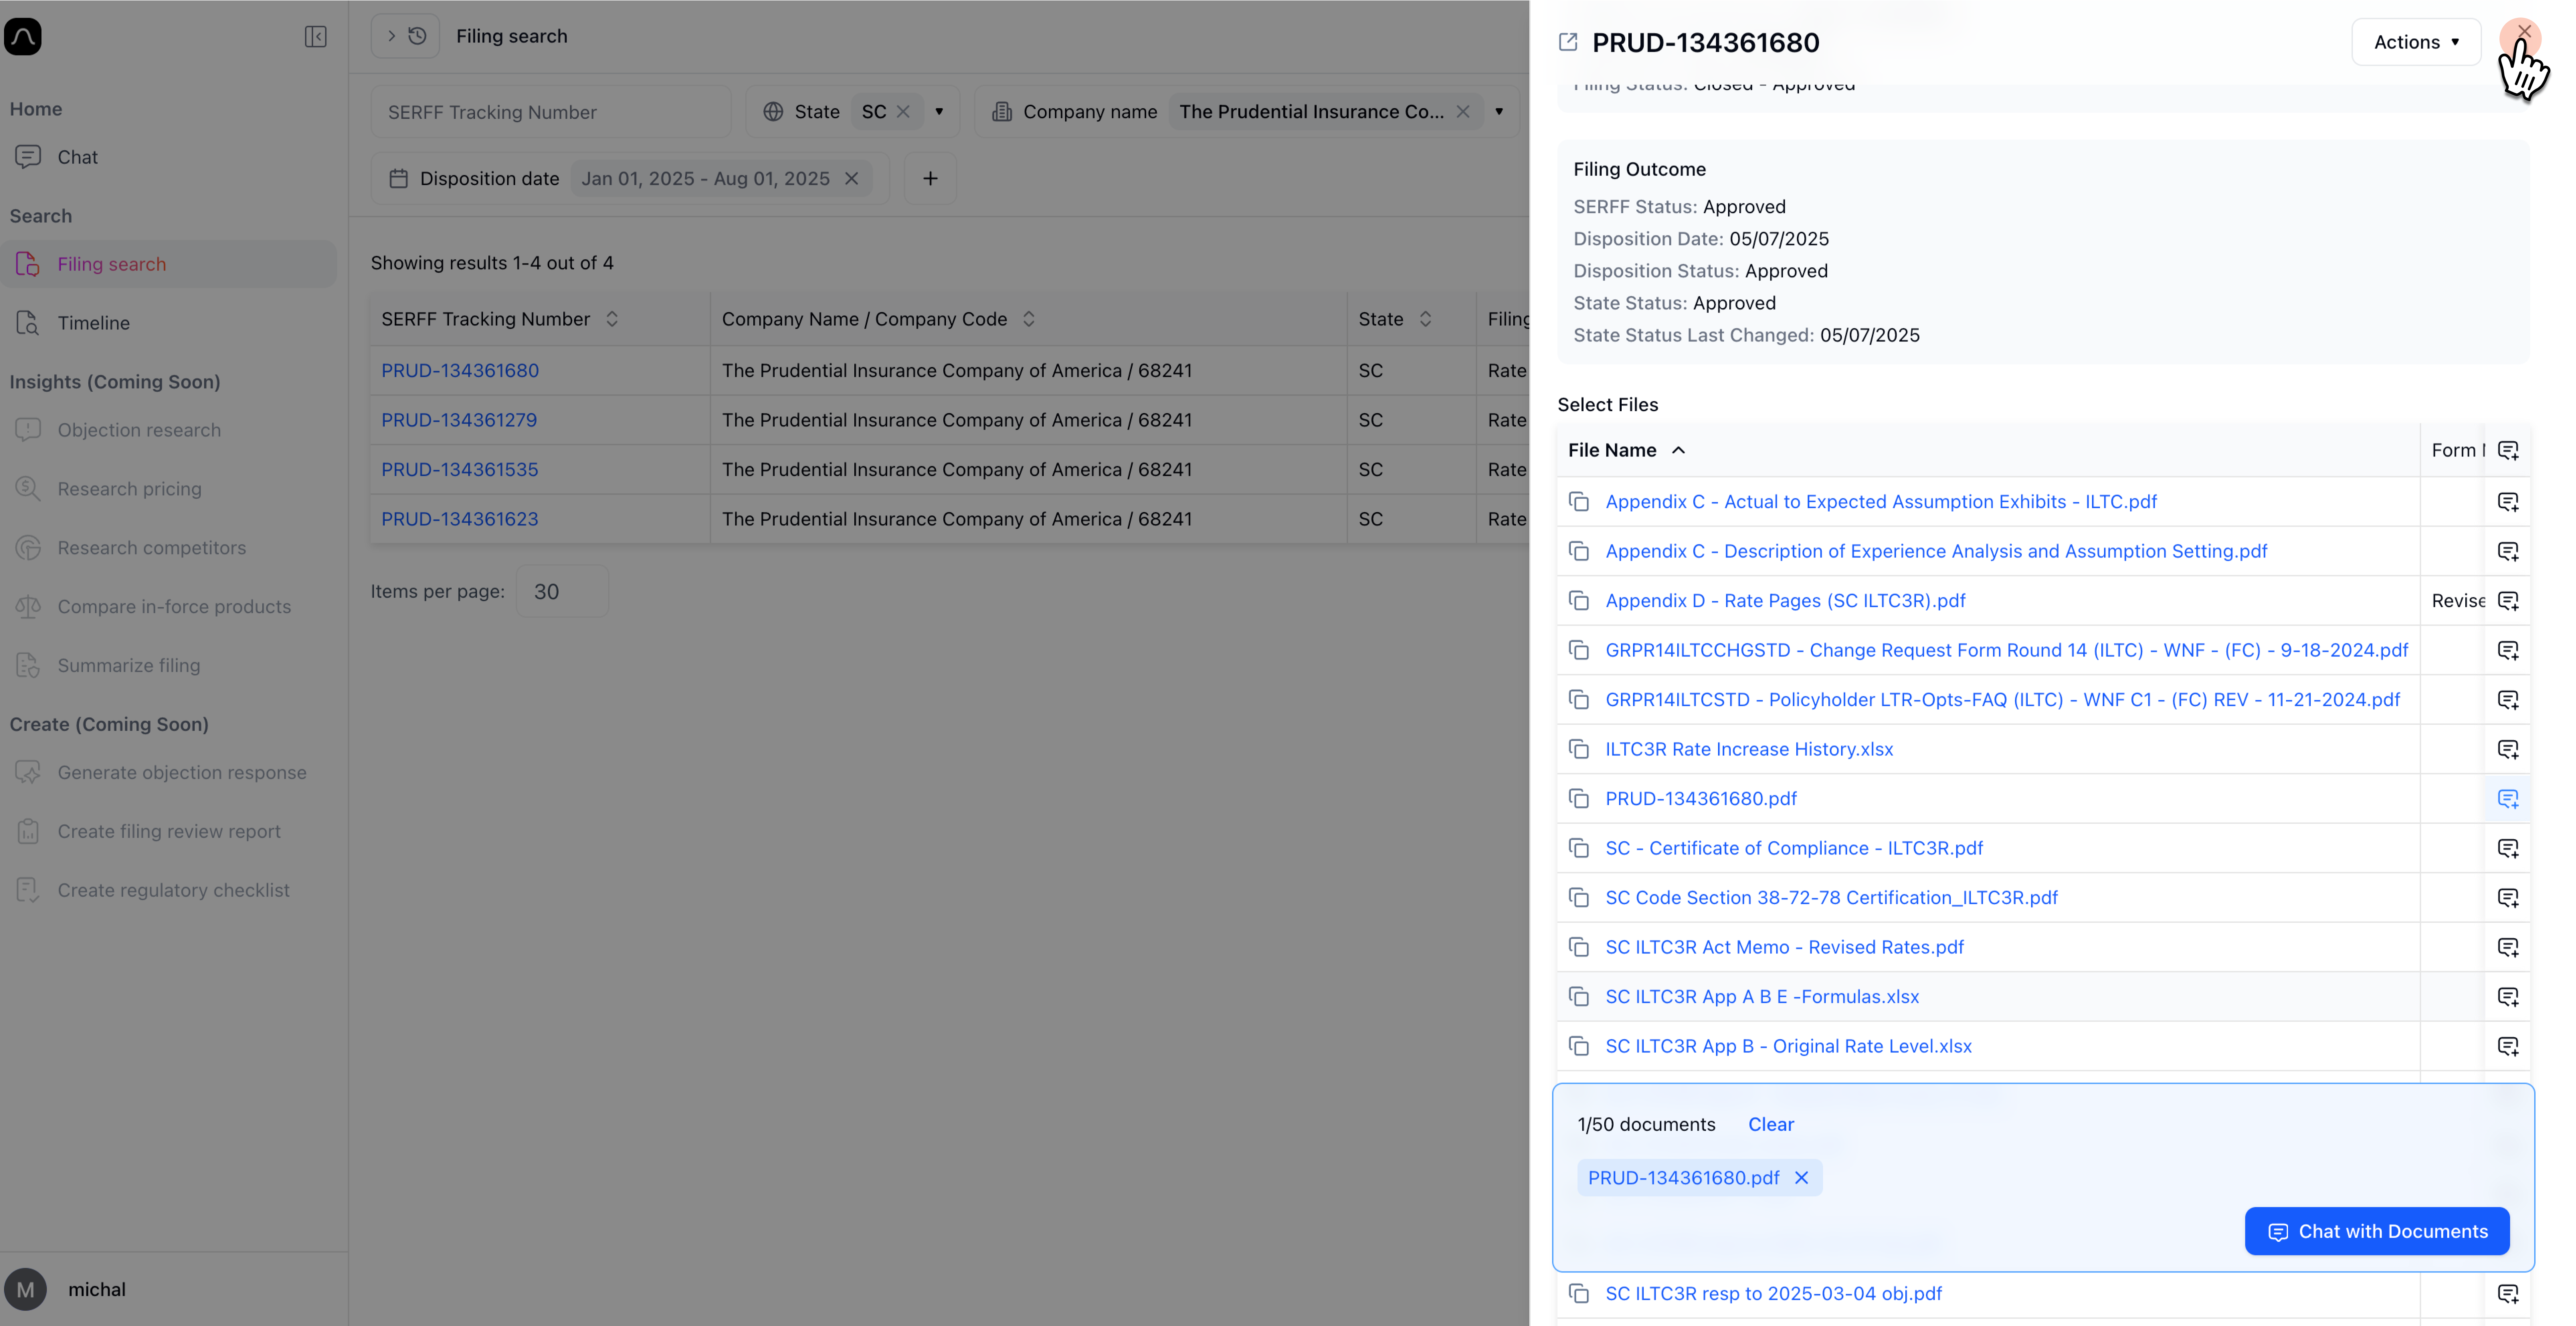Remove PRUD-134361680.pdf chip from selection

(1801, 1178)
